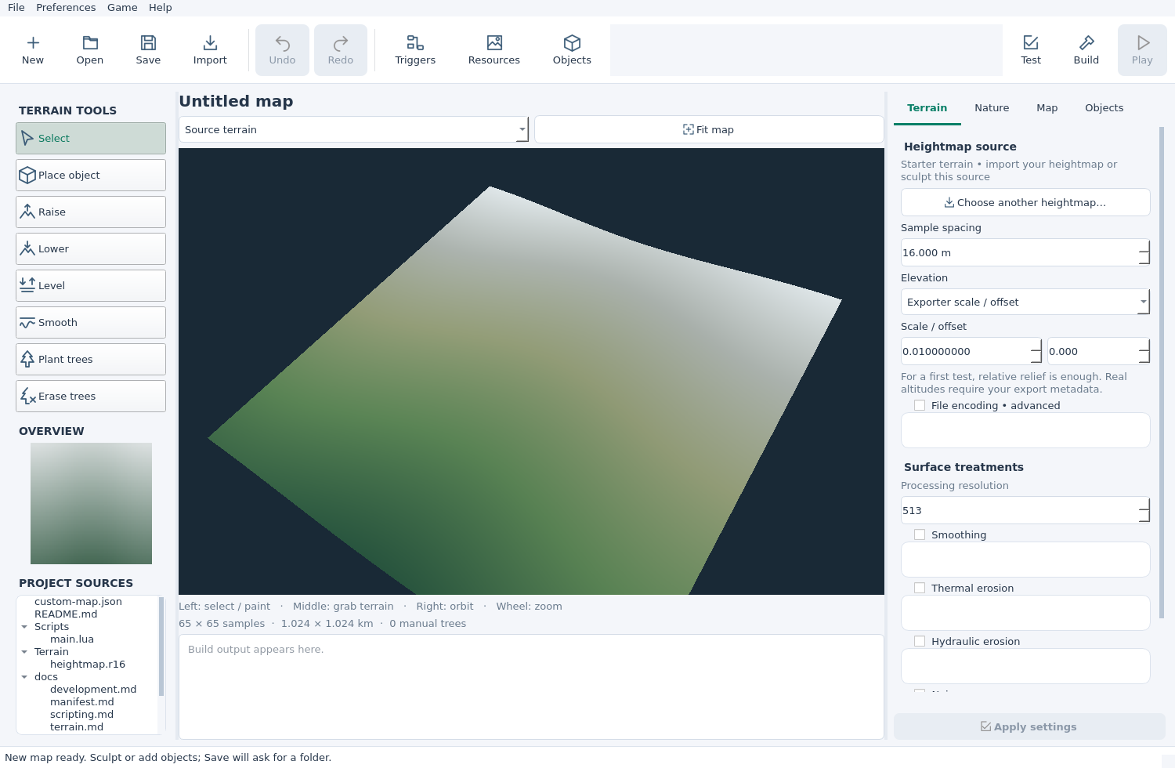This screenshot has width=1175, height=768.
Task: Enable Thermal erosion checkbox
Action: click(920, 588)
